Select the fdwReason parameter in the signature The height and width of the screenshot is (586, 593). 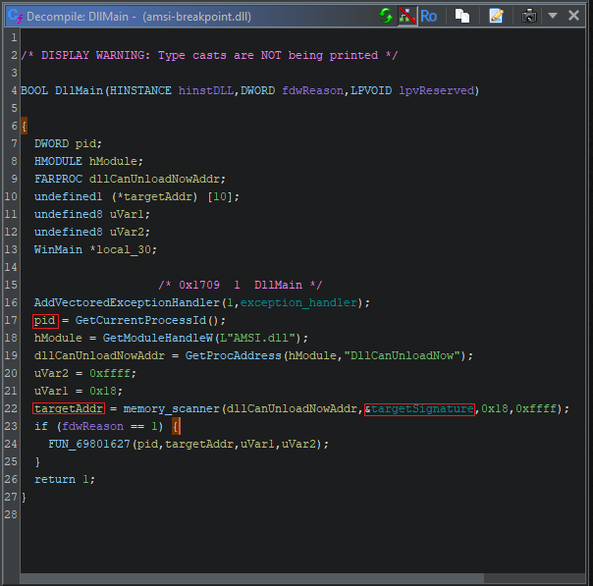click(x=312, y=90)
